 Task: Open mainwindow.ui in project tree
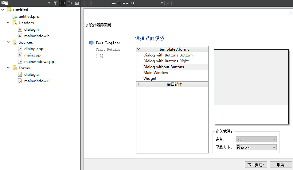37,81
